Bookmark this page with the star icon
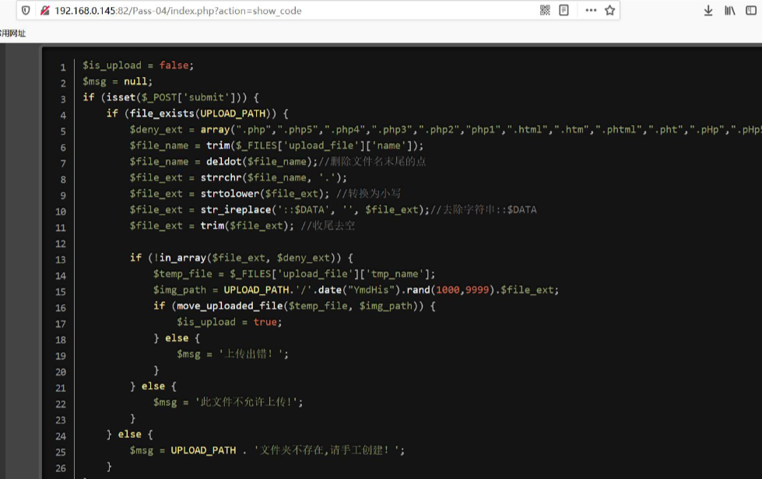This screenshot has width=762, height=479. tap(610, 10)
